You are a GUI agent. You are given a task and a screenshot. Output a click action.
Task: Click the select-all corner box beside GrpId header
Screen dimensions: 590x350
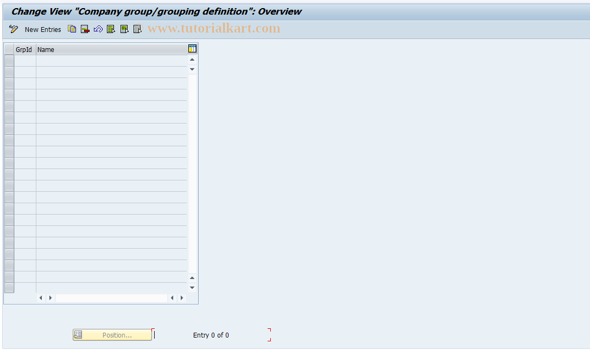pyautogui.click(x=9, y=49)
